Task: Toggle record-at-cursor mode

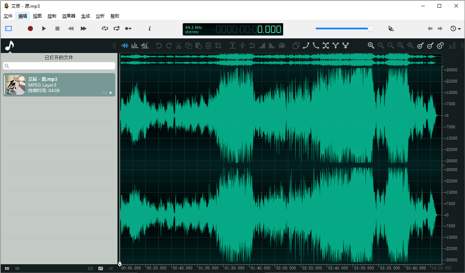Action: (128, 29)
